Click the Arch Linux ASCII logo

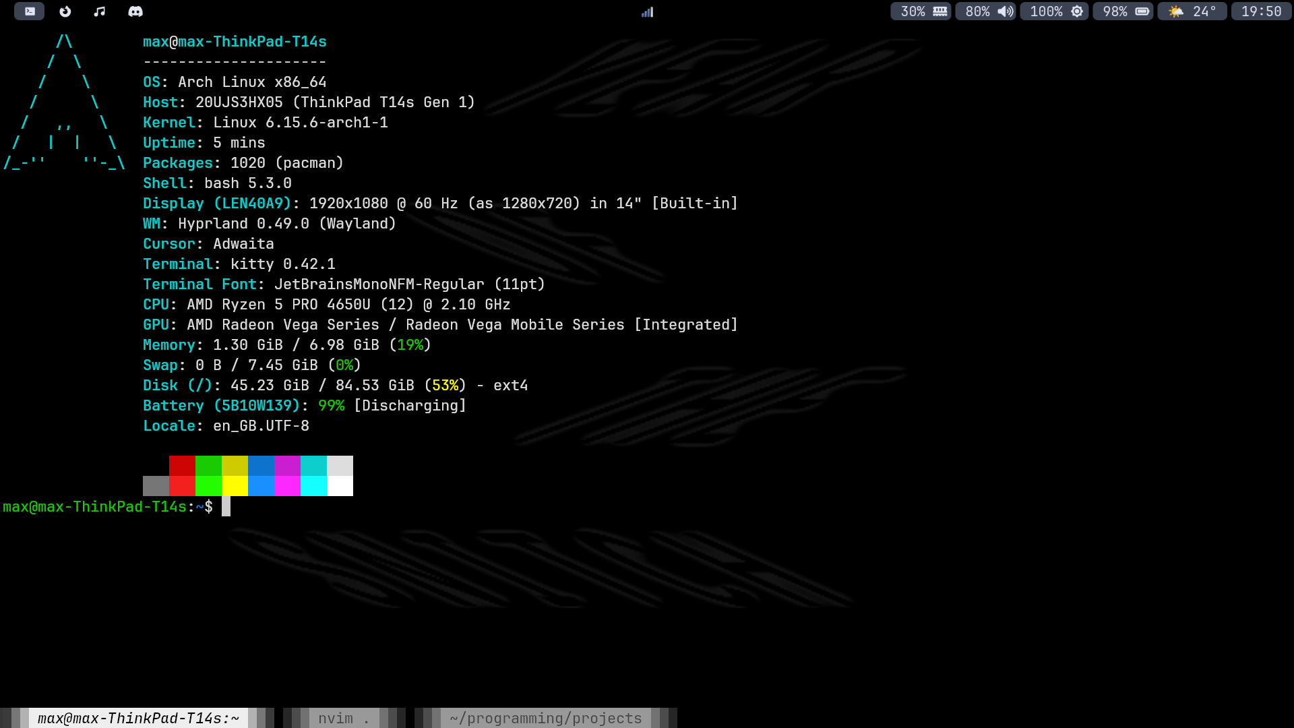point(65,101)
